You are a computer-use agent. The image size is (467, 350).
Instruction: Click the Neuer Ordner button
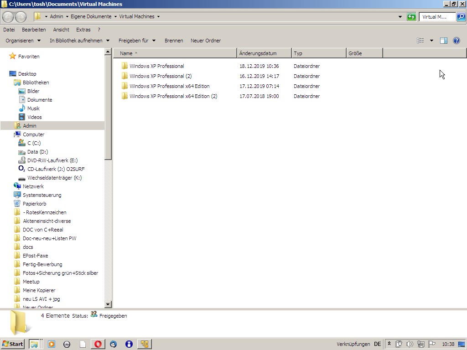206,41
